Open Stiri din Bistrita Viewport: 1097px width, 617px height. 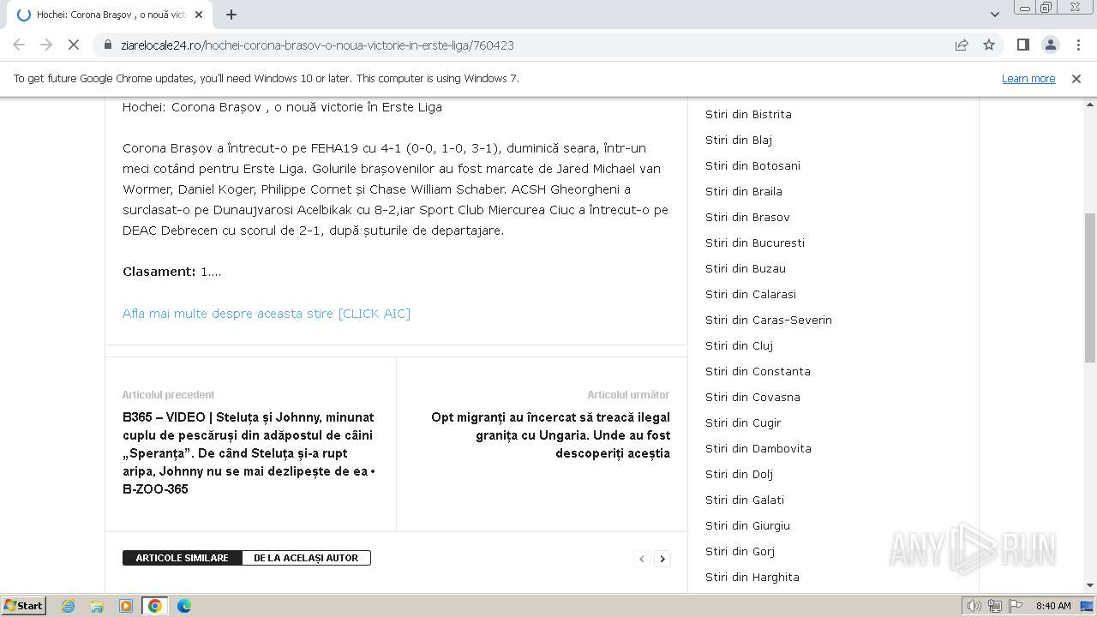748,114
